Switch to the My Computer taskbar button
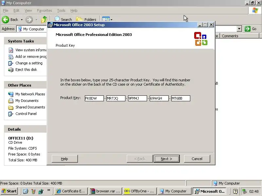Screen dimensions: 262x196 pyautogui.click(x=174, y=191)
